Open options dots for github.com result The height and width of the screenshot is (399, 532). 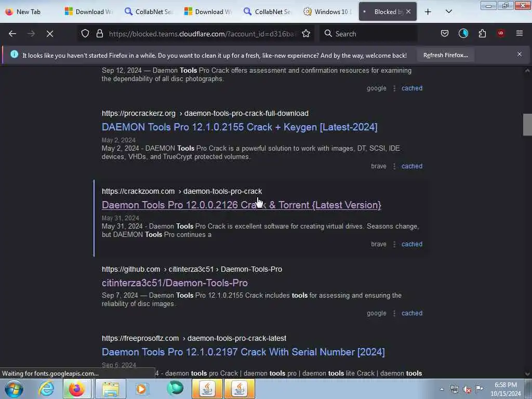[394, 313]
